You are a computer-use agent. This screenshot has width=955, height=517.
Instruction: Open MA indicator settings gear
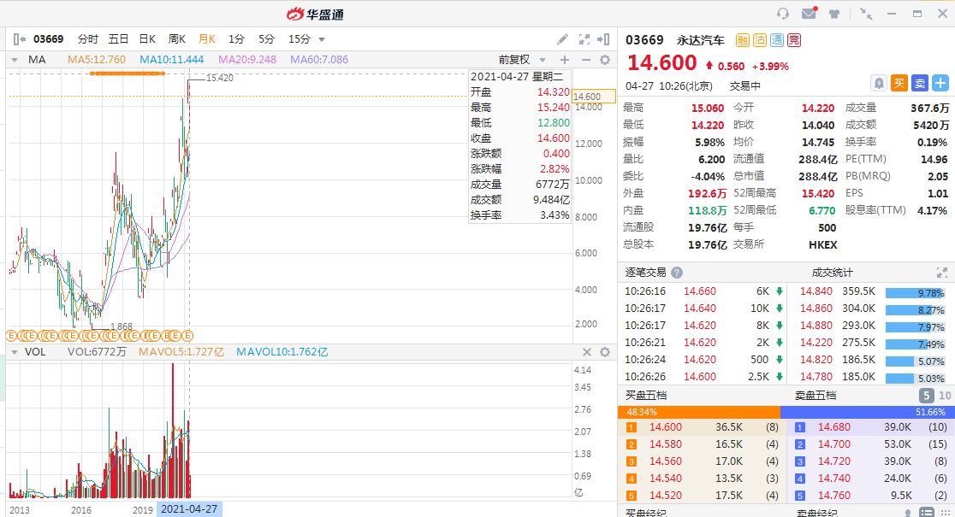tap(605, 60)
